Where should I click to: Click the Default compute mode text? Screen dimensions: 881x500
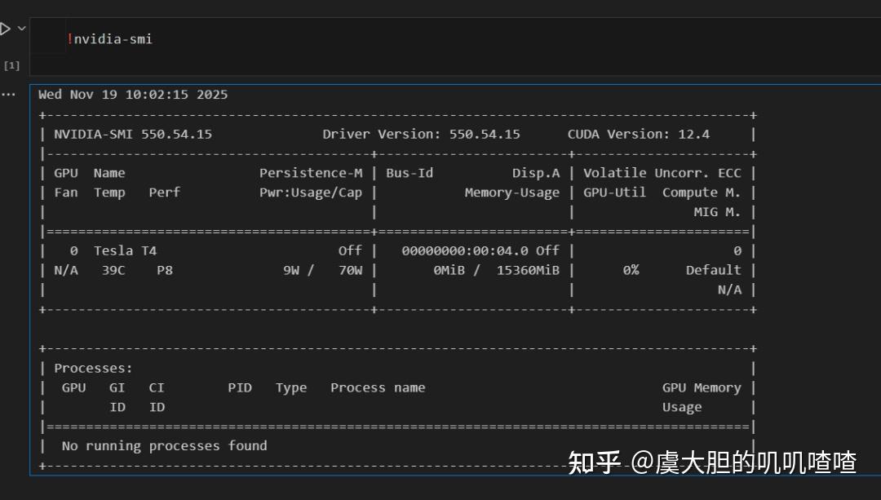pyautogui.click(x=714, y=270)
